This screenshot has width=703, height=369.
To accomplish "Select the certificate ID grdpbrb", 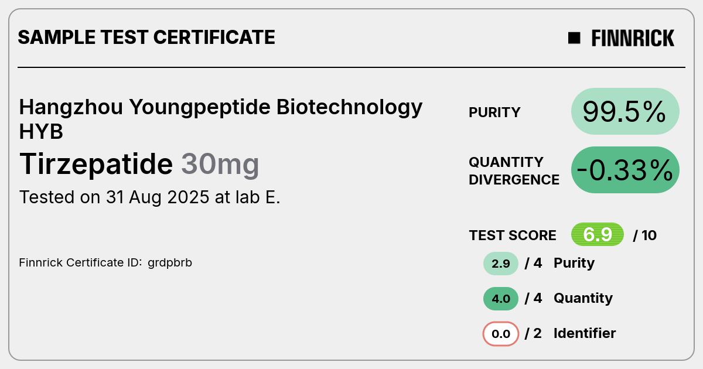I will click(x=169, y=263).
